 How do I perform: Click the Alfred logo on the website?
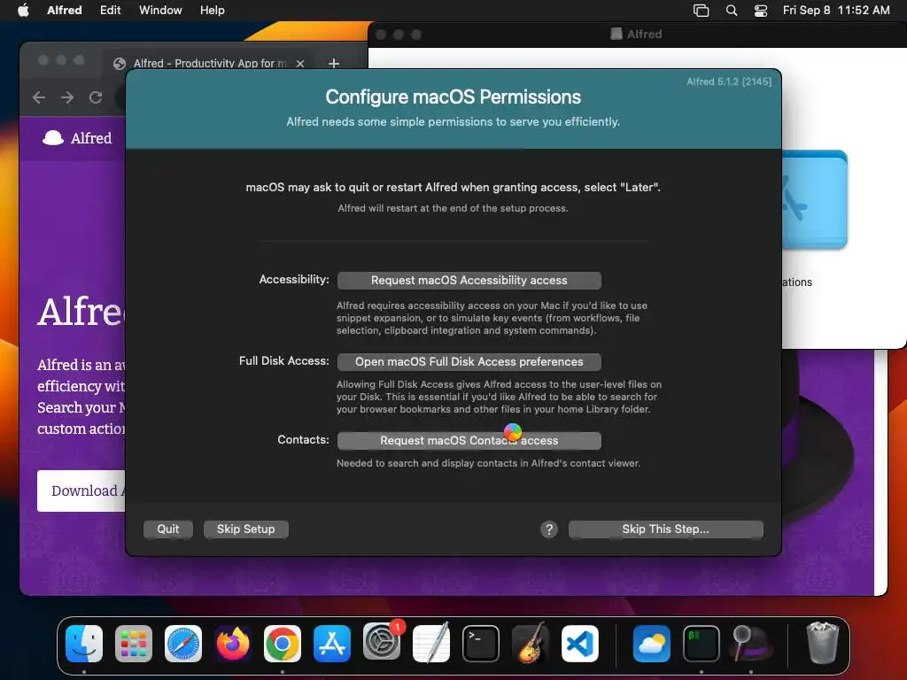click(77, 137)
